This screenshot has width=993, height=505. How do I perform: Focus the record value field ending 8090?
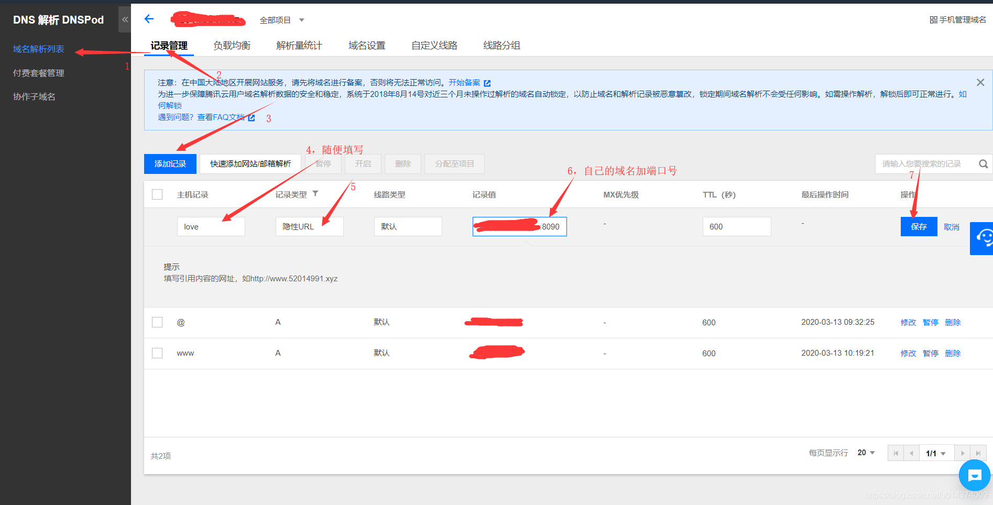coord(519,226)
